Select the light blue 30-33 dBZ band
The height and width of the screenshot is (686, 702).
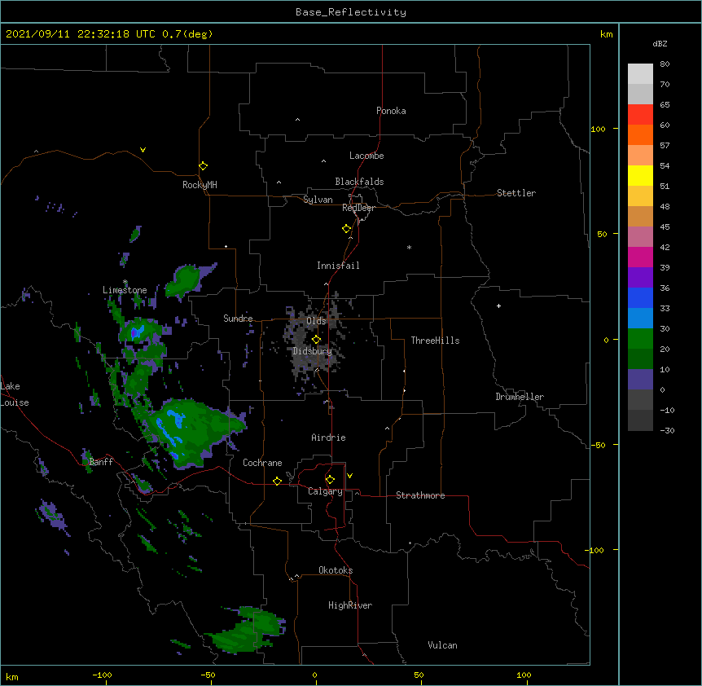coord(640,319)
